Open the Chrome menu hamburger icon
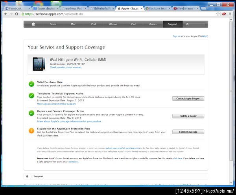This screenshot has width=236, height=195. click(x=230, y=14)
